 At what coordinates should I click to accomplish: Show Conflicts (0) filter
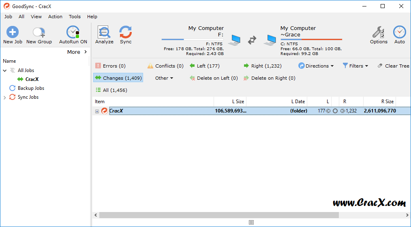tap(165, 66)
